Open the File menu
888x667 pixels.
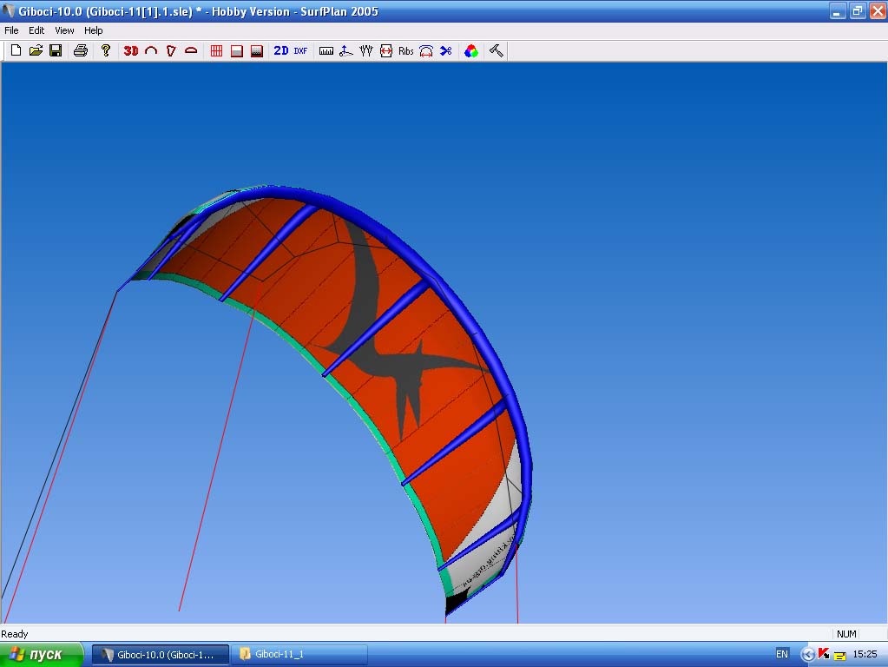11,30
